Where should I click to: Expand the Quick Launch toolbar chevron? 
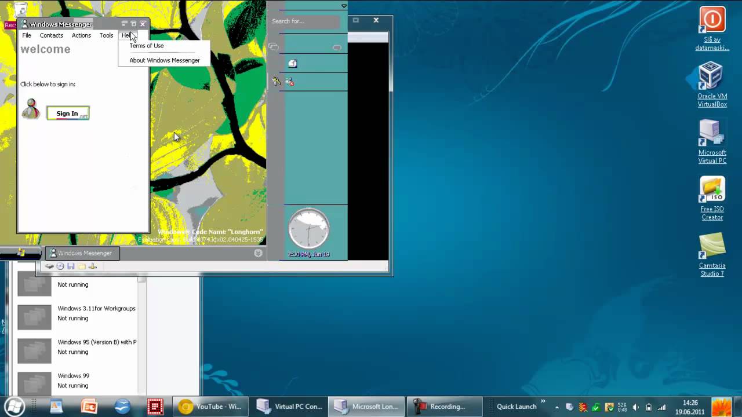tap(543, 401)
